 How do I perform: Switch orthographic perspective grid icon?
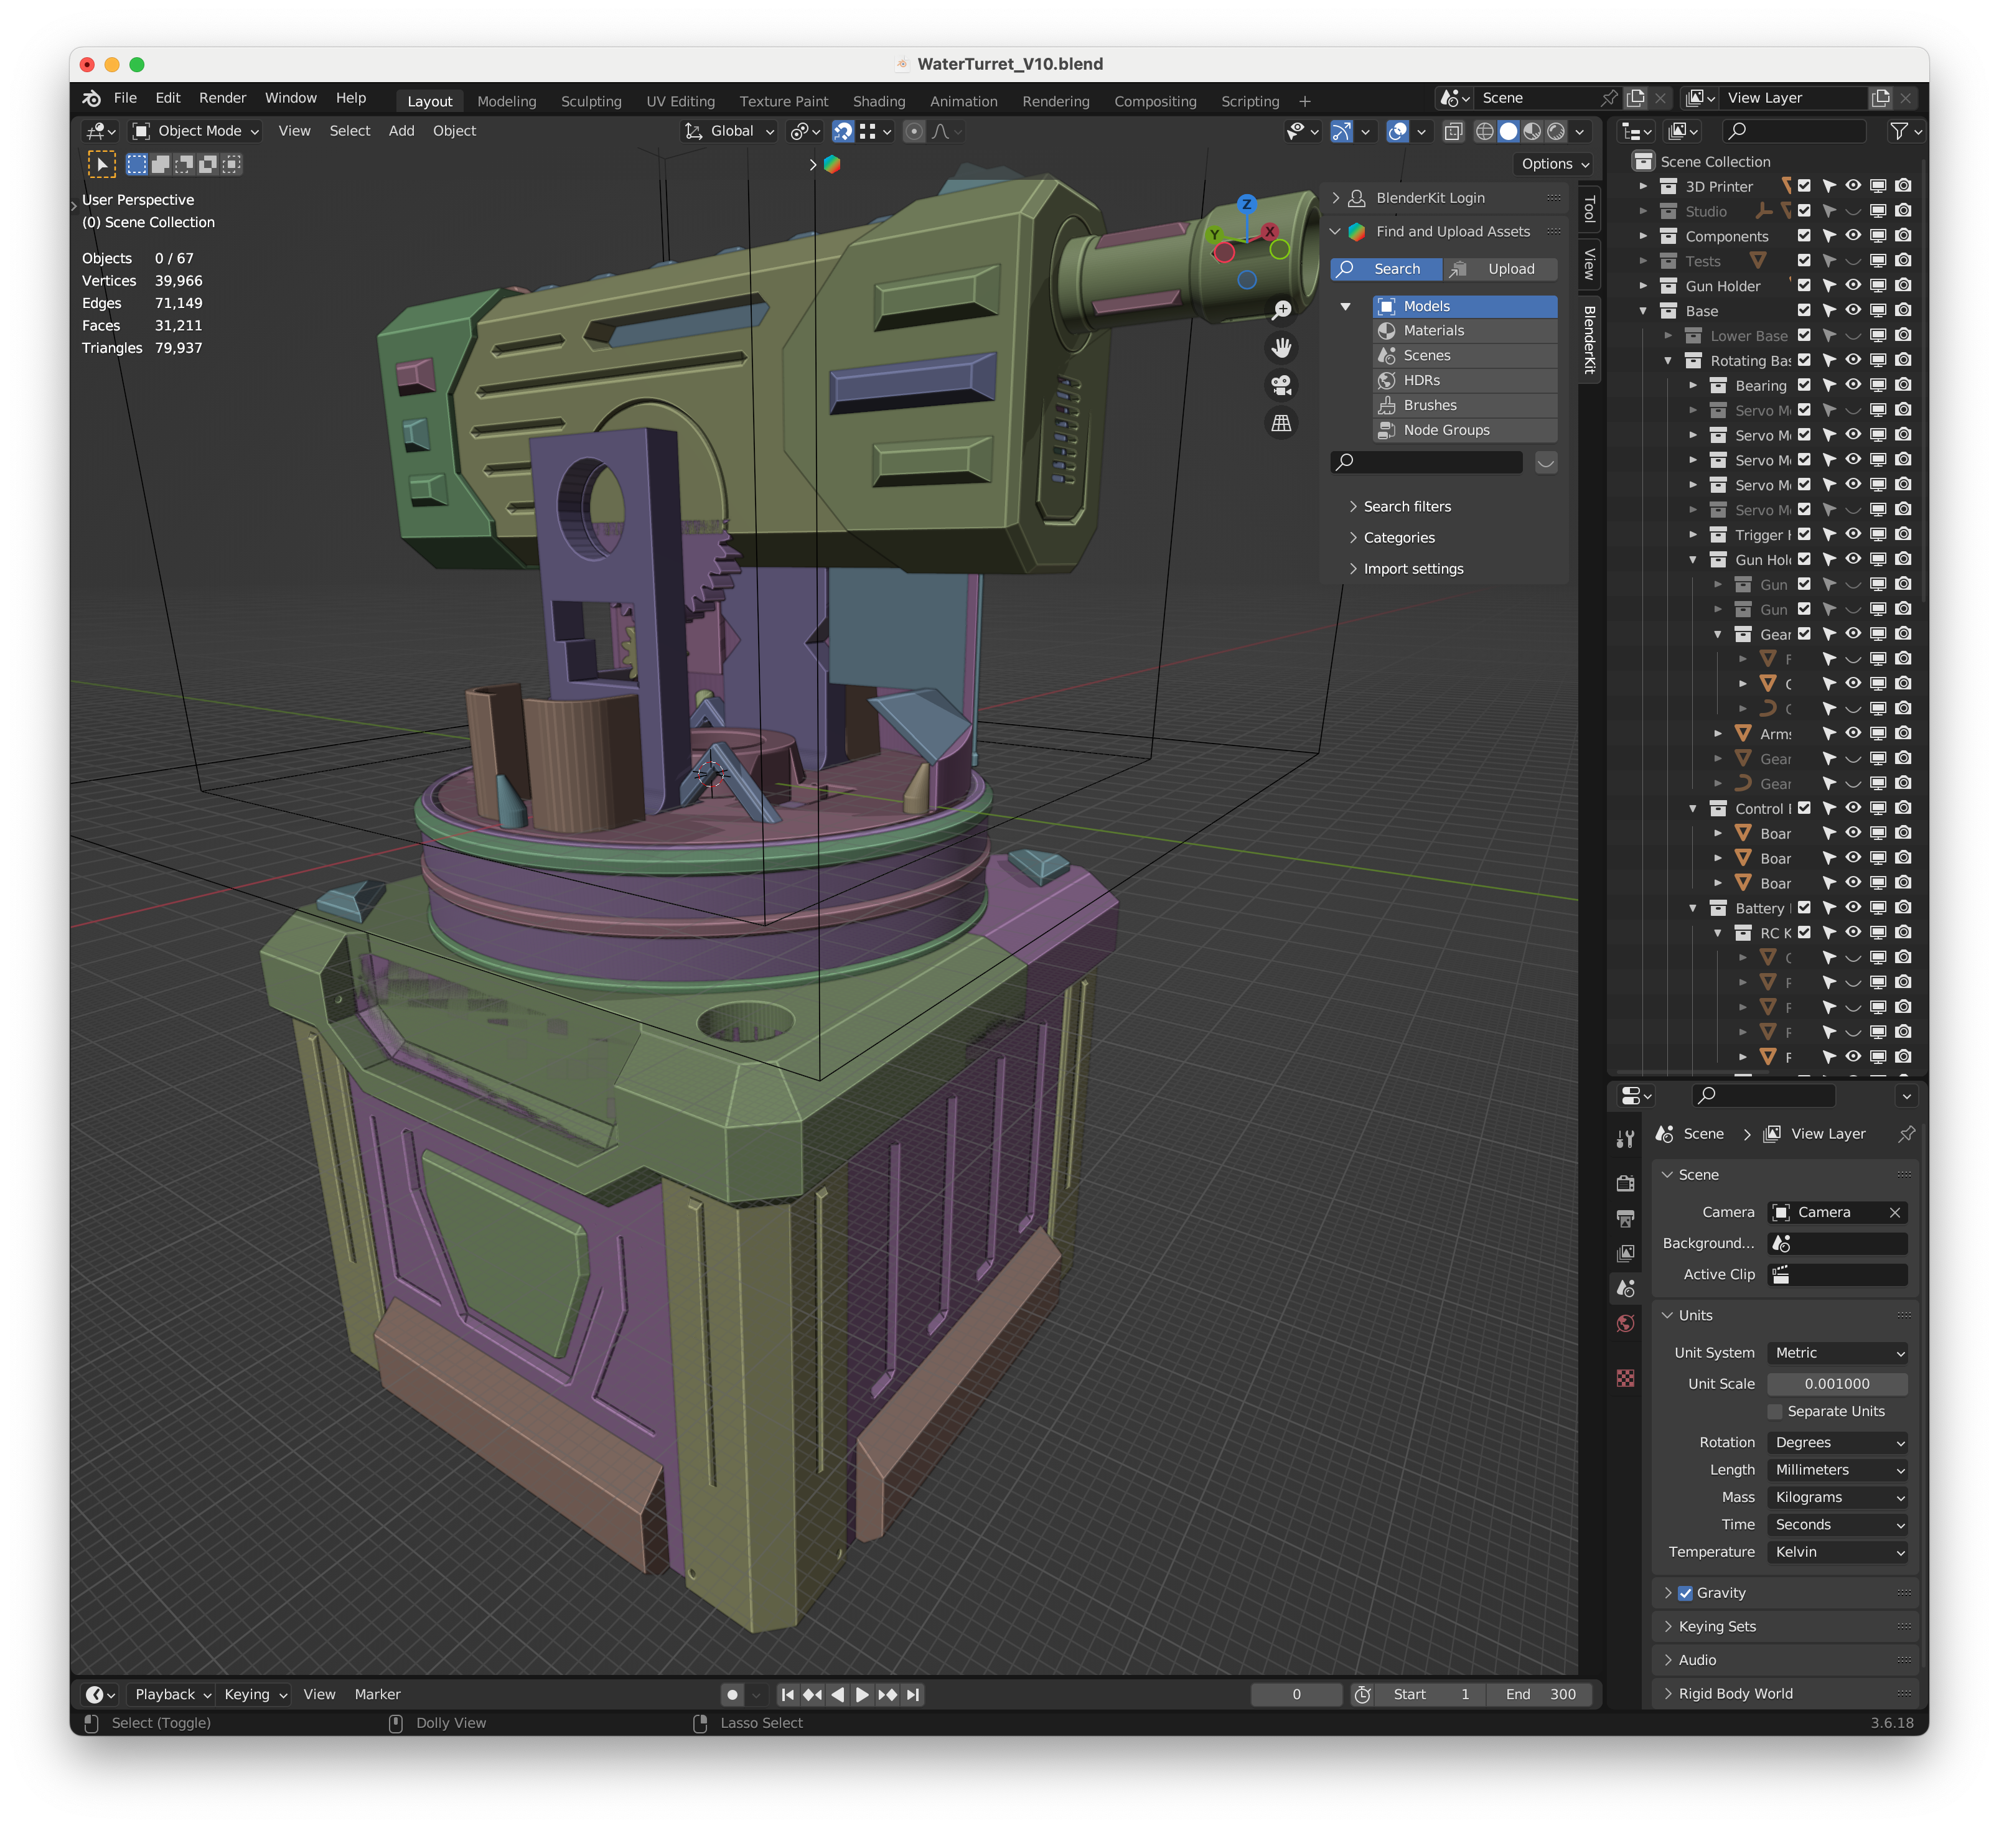pos(1281,423)
